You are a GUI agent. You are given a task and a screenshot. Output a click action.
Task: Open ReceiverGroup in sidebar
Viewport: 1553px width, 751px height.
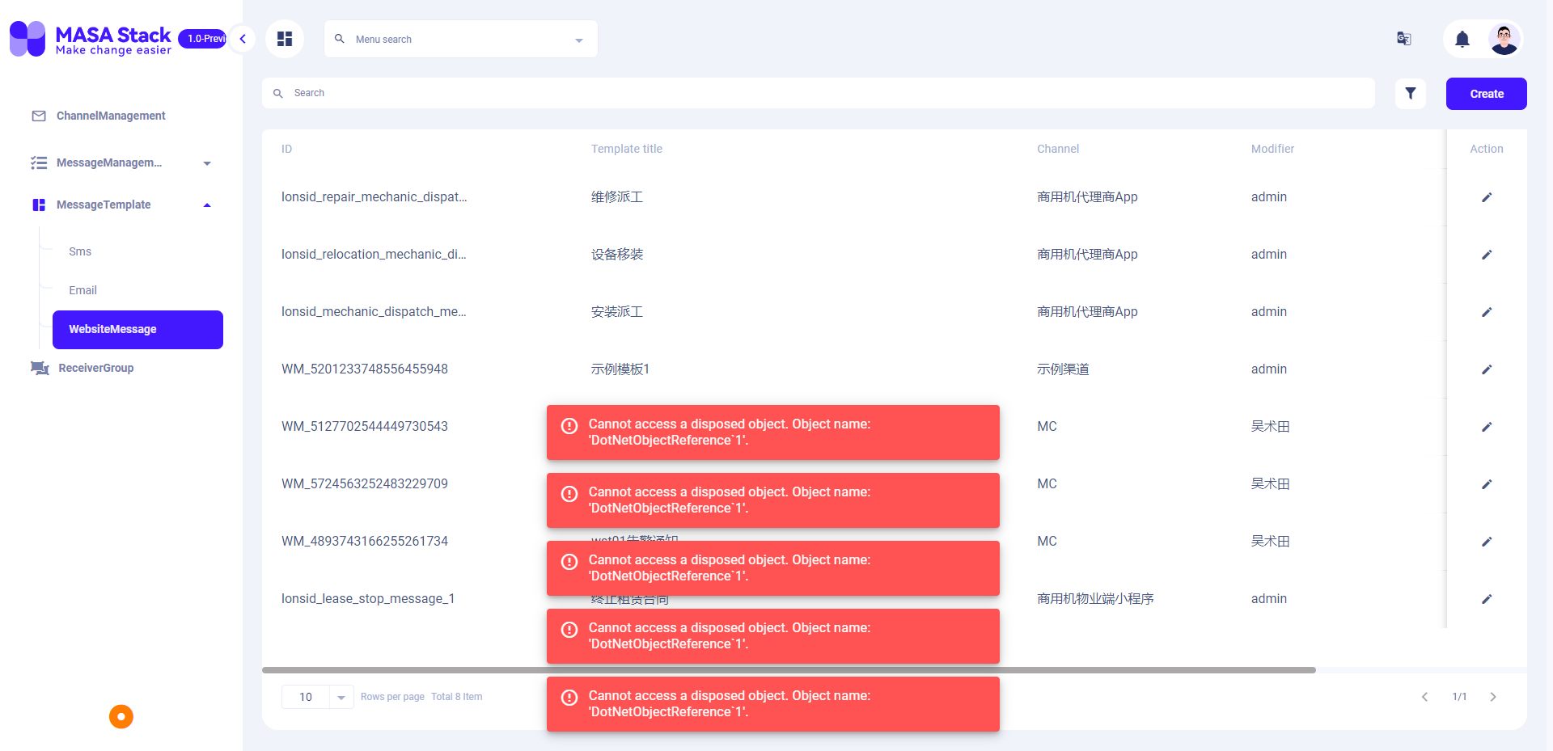[121, 368]
